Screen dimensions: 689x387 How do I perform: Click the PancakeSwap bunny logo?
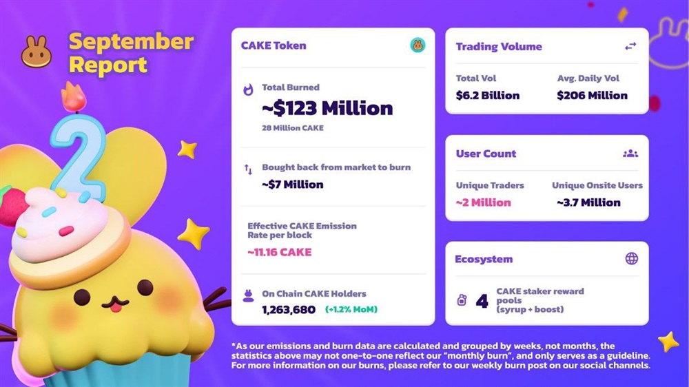37,52
